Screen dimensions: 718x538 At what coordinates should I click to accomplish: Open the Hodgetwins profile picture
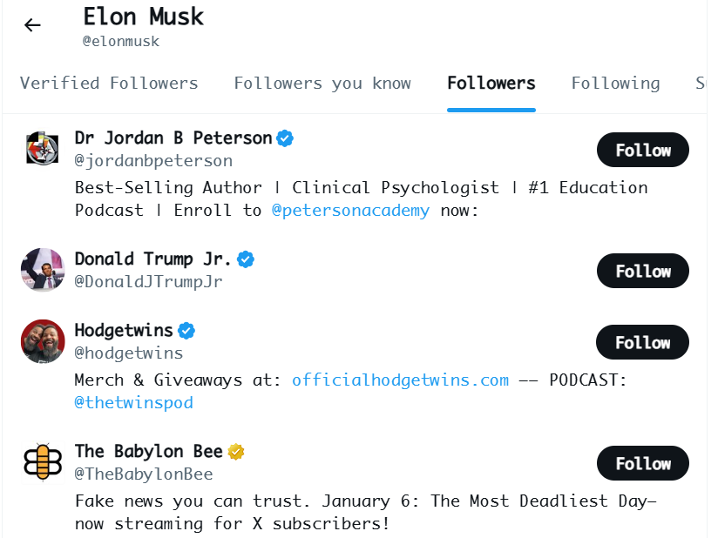point(43,341)
